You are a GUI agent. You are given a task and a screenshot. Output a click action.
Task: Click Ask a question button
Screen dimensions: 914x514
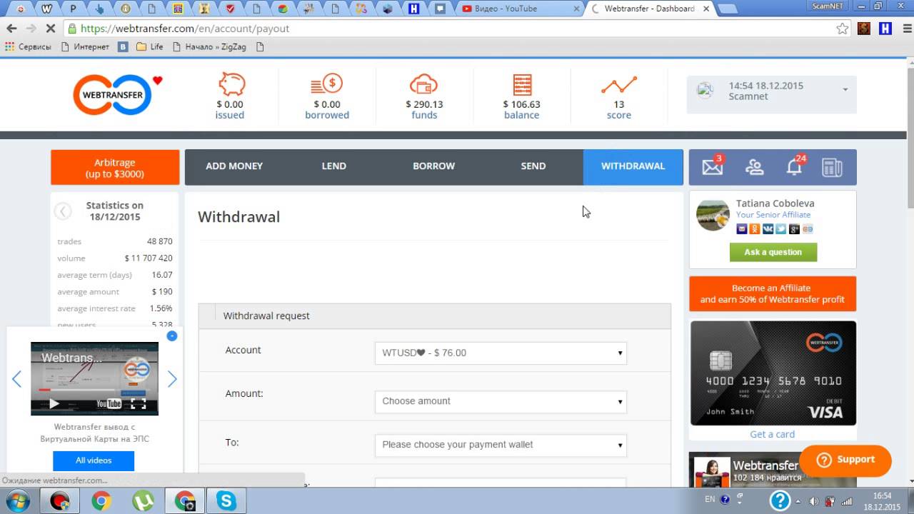pos(773,252)
